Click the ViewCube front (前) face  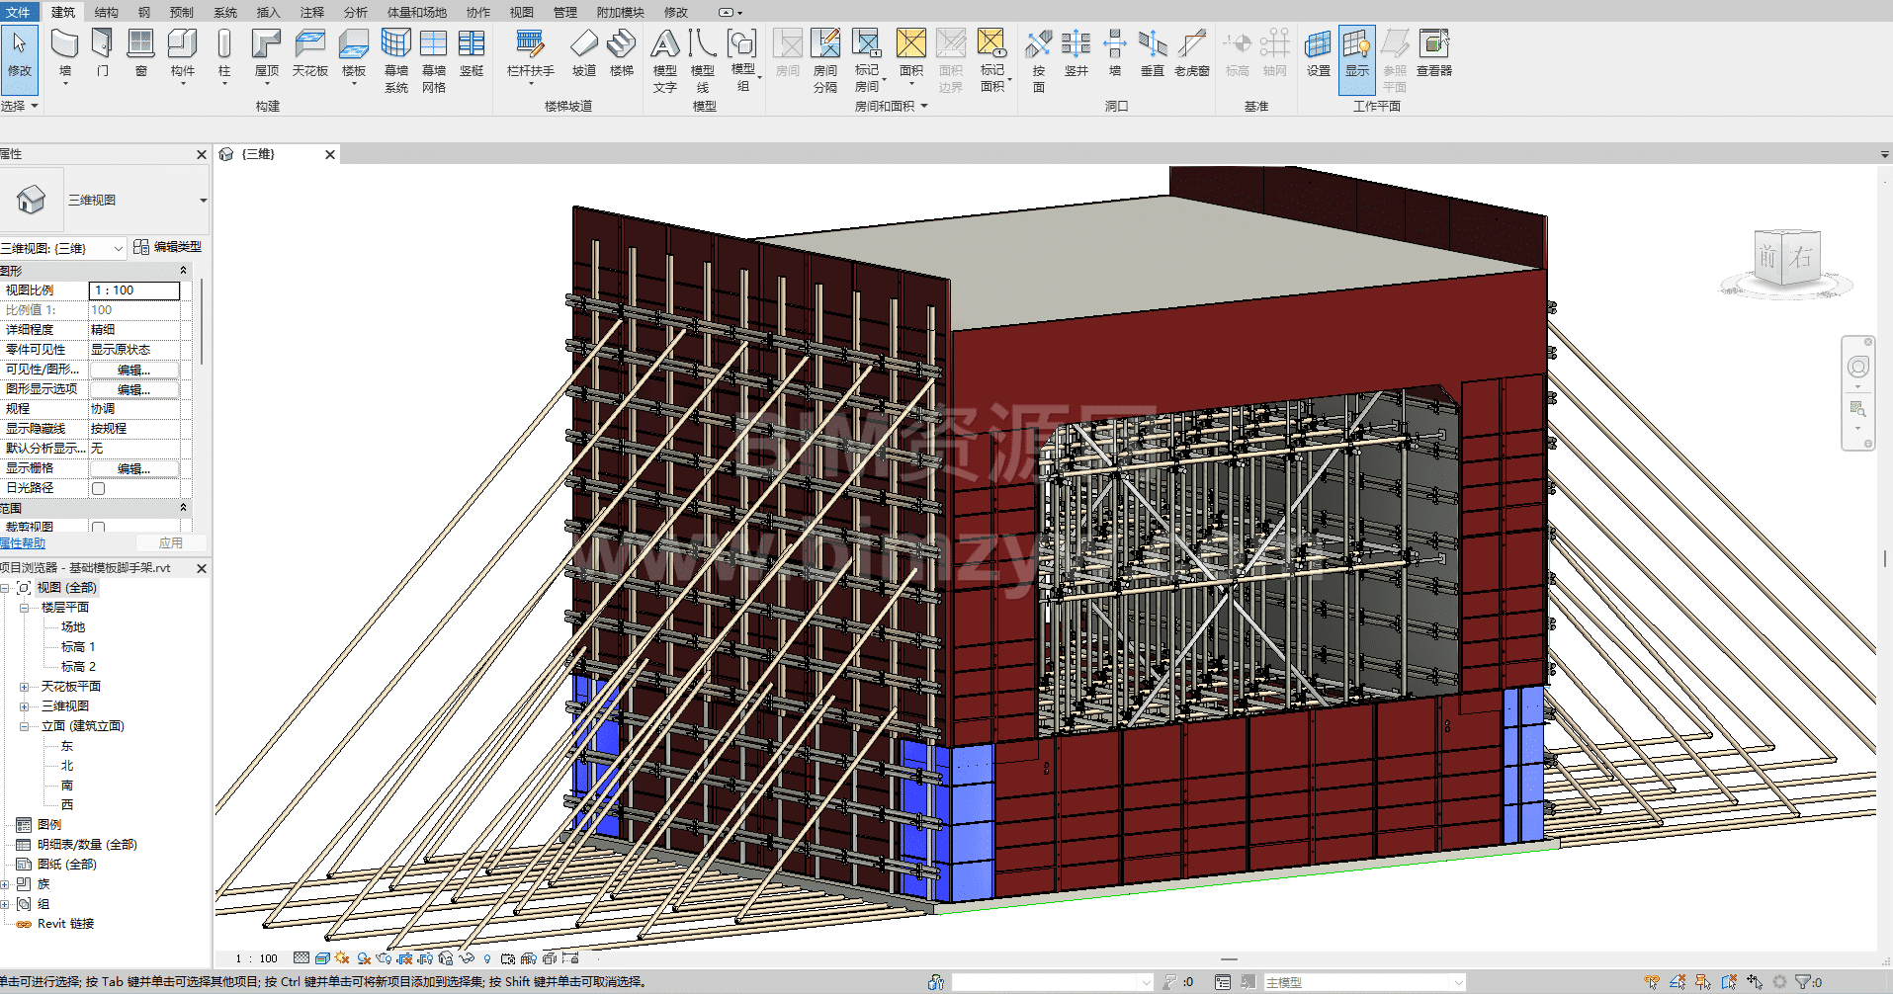[1768, 258]
